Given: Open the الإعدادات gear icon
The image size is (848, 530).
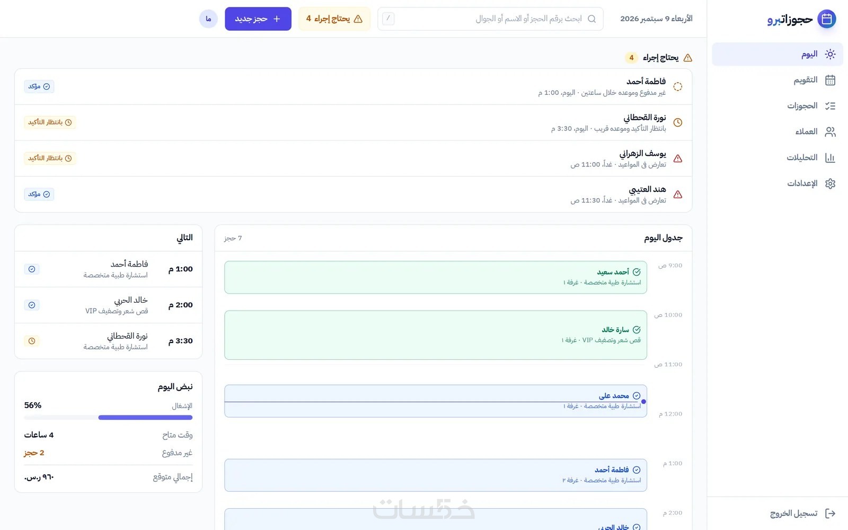Looking at the screenshot, I should click(830, 183).
